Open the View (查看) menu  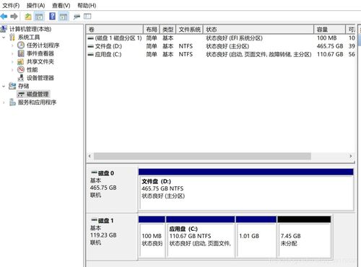61,5
